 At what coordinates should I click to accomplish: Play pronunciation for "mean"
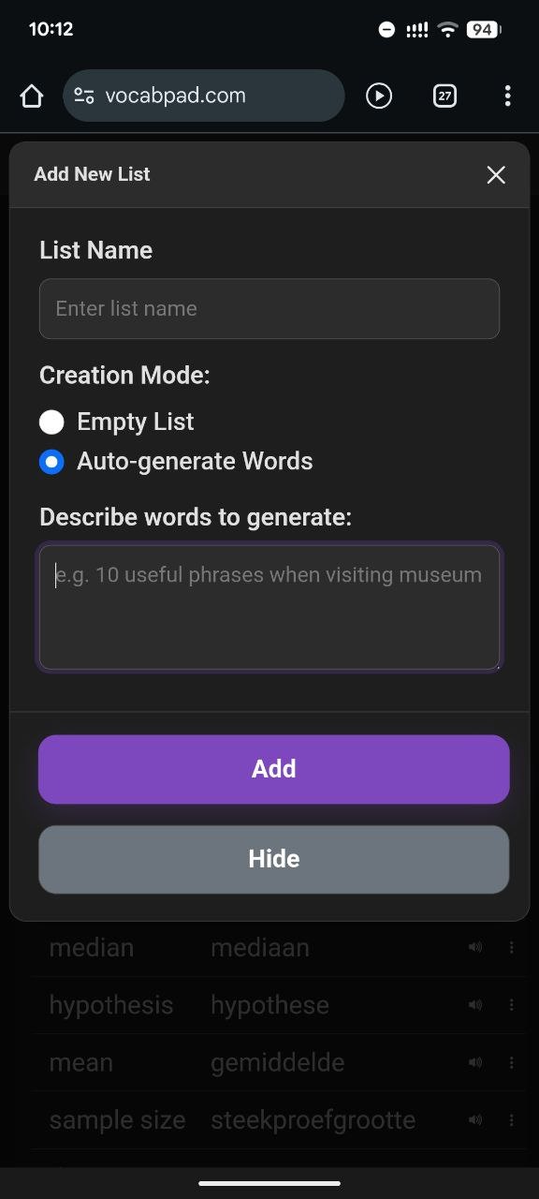pos(475,1062)
